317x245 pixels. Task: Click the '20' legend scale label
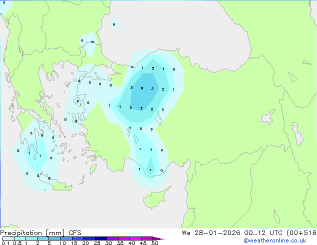point(85,243)
